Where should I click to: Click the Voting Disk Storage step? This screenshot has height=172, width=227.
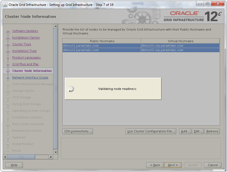tap(27, 104)
